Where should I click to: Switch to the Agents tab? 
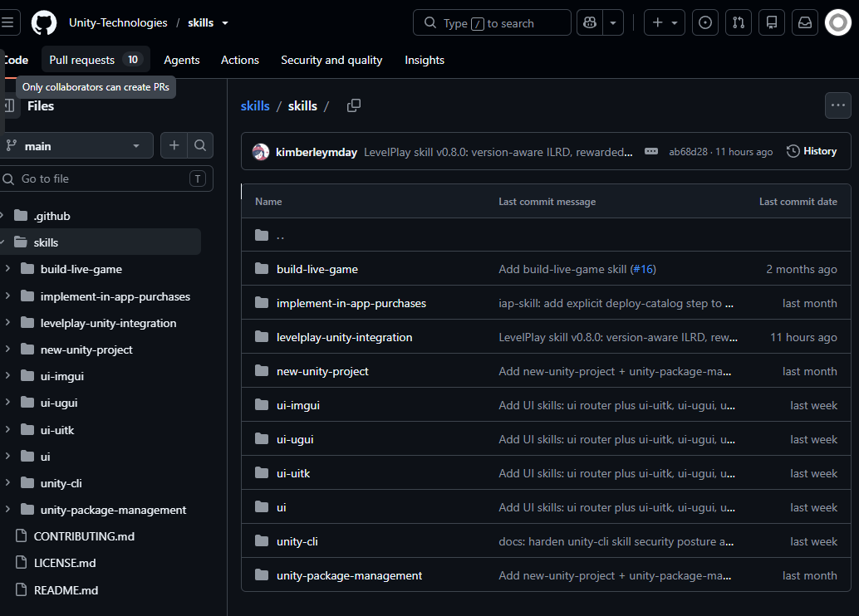click(182, 60)
